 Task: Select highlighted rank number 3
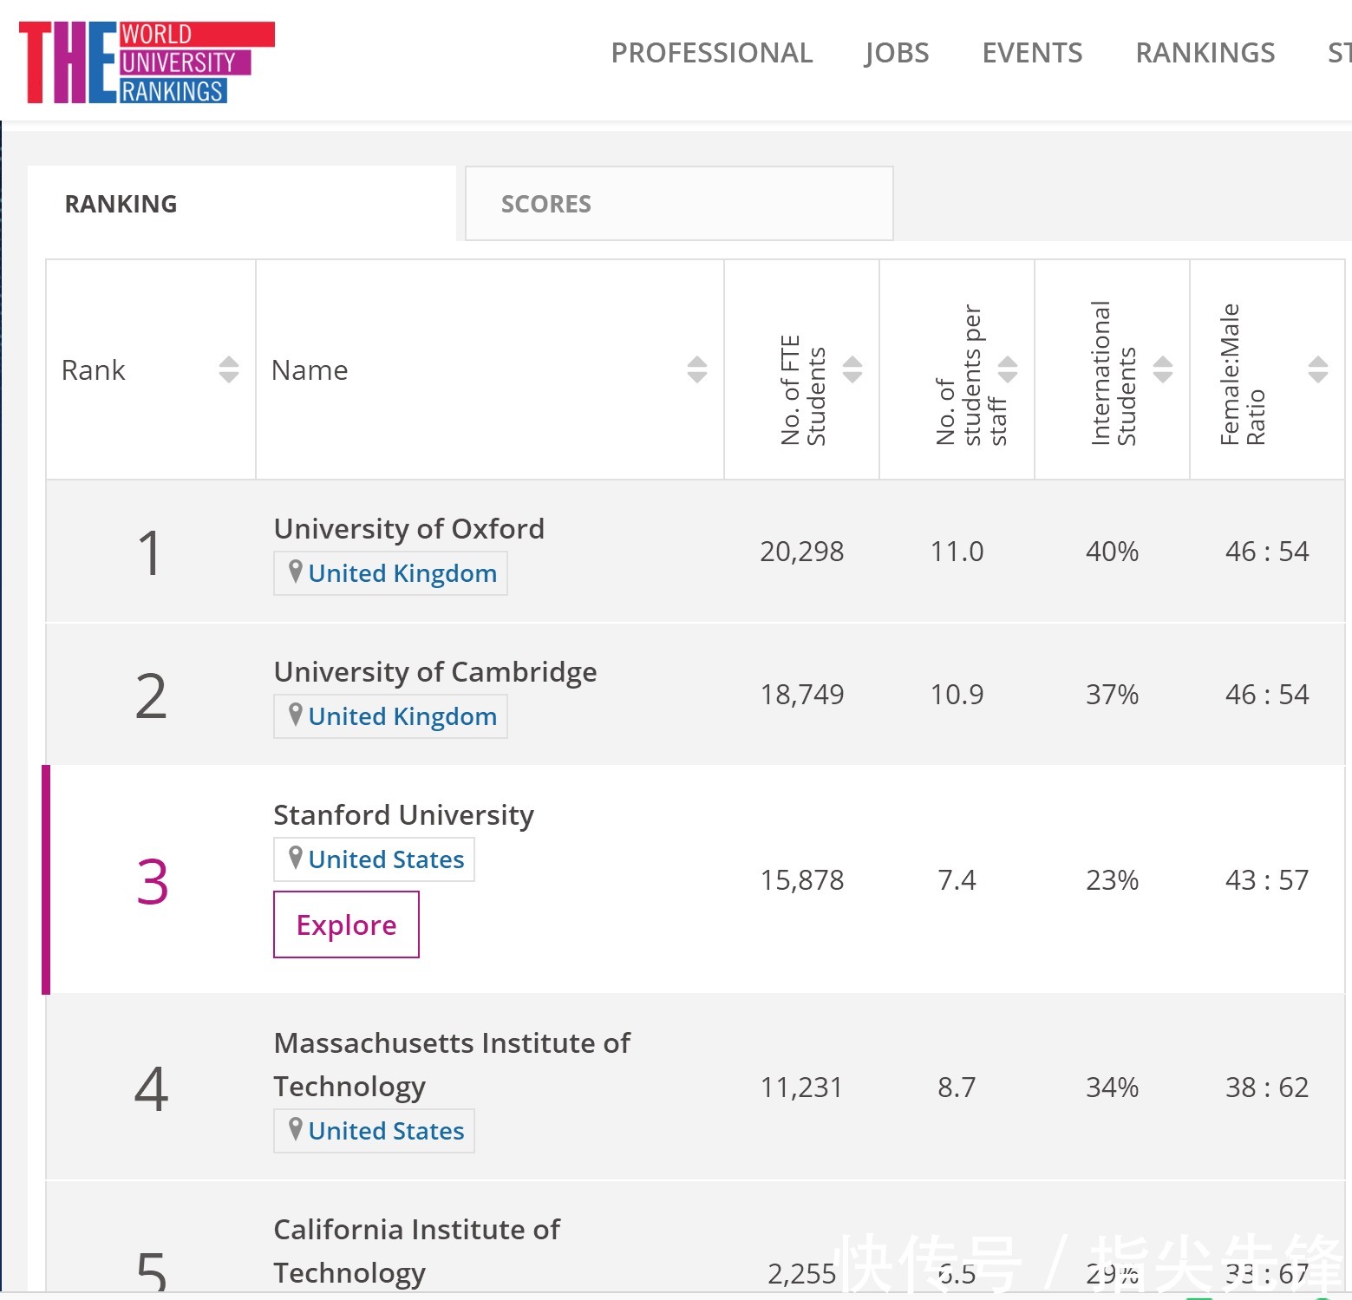click(x=152, y=881)
